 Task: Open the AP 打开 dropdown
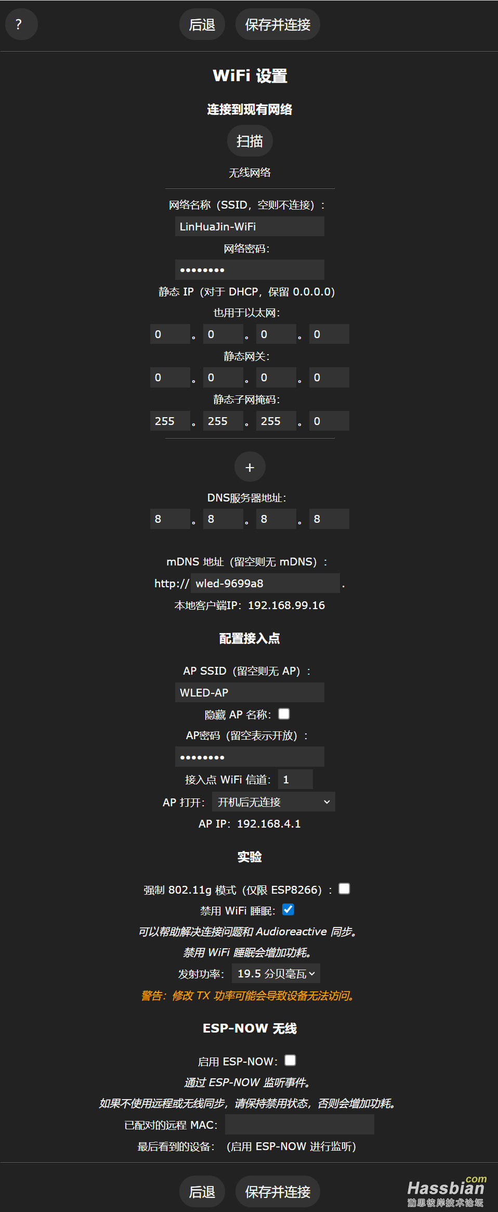(x=273, y=802)
